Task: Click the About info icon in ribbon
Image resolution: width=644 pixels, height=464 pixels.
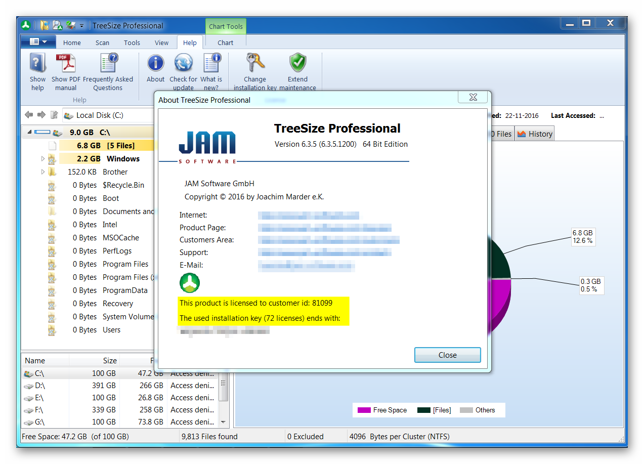Action: pyautogui.click(x=155, y=63)
